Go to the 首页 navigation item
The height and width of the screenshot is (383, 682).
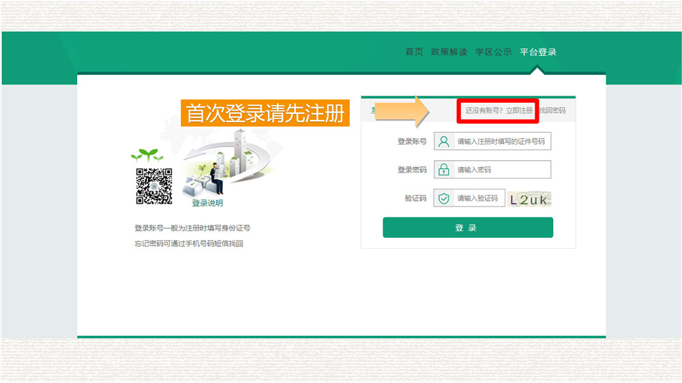(x=414, y=52)
